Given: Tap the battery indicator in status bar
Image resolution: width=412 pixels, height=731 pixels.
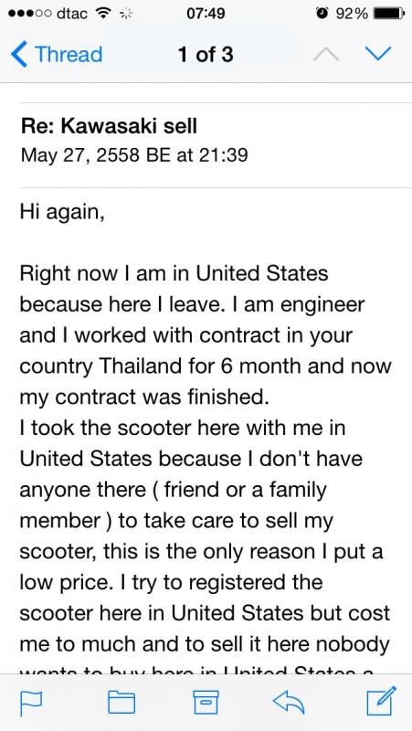Looking at the screenshot, I should coord(388,14).
